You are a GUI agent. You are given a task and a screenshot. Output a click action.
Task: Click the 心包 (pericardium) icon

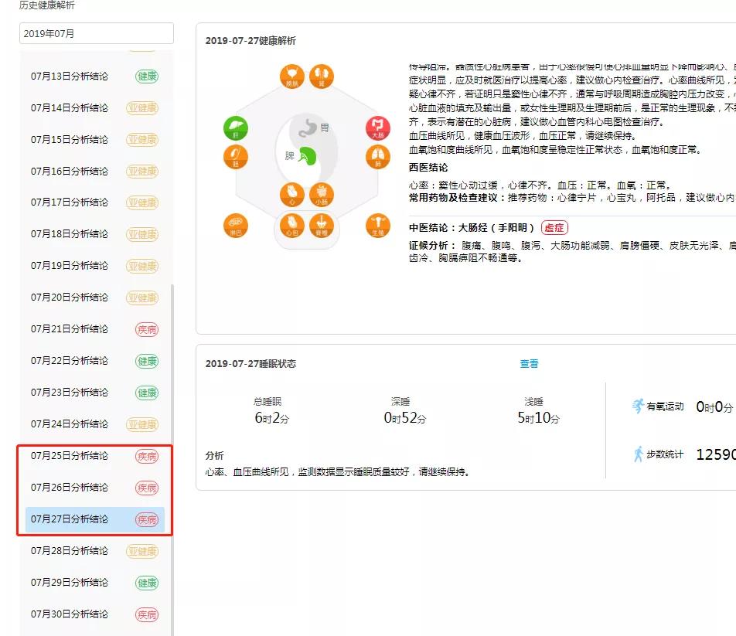coord(291,225)
